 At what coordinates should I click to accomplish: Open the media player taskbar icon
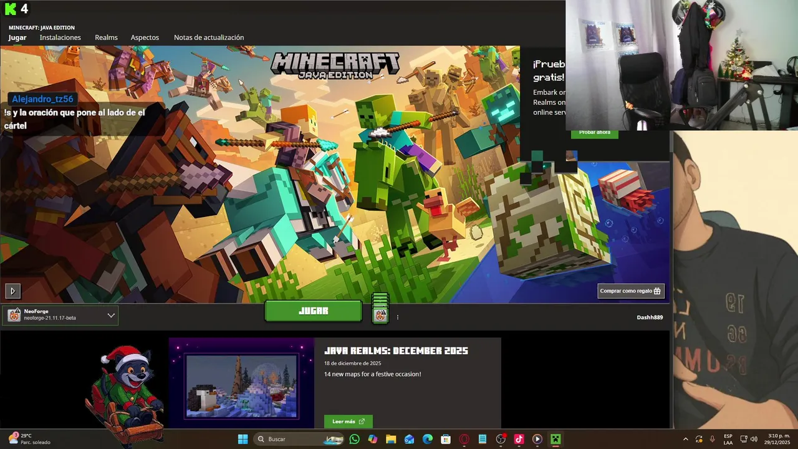click(x=537, y=439)
